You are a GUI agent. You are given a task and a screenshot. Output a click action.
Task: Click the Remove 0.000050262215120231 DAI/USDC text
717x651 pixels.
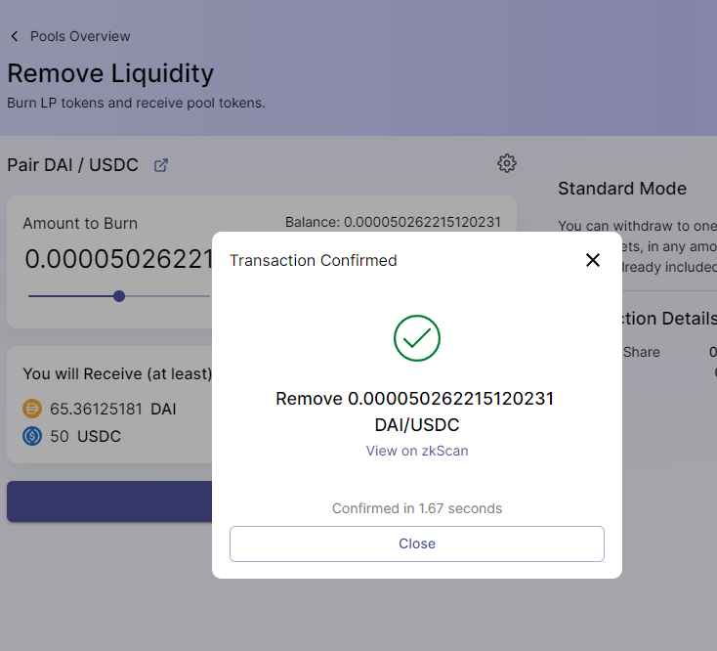pyautogui.click(x=415, y=412)
